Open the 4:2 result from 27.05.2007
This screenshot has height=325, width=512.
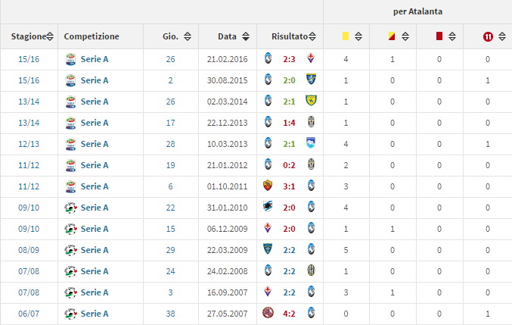289,313
